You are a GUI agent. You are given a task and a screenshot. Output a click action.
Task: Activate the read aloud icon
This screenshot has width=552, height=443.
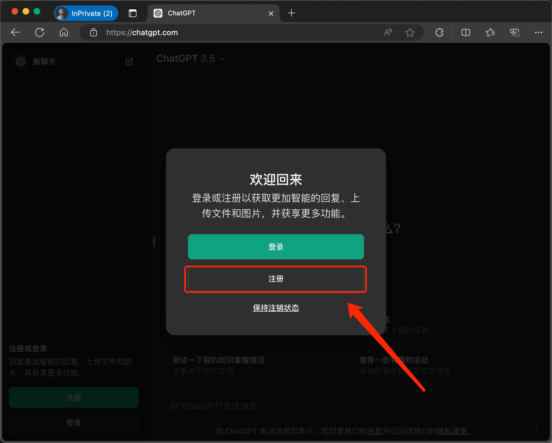388,32
